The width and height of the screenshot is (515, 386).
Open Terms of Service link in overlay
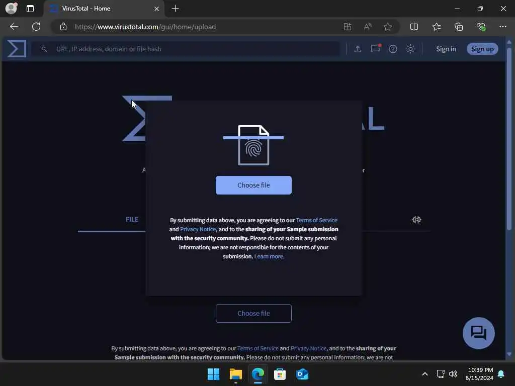point(317,220)
